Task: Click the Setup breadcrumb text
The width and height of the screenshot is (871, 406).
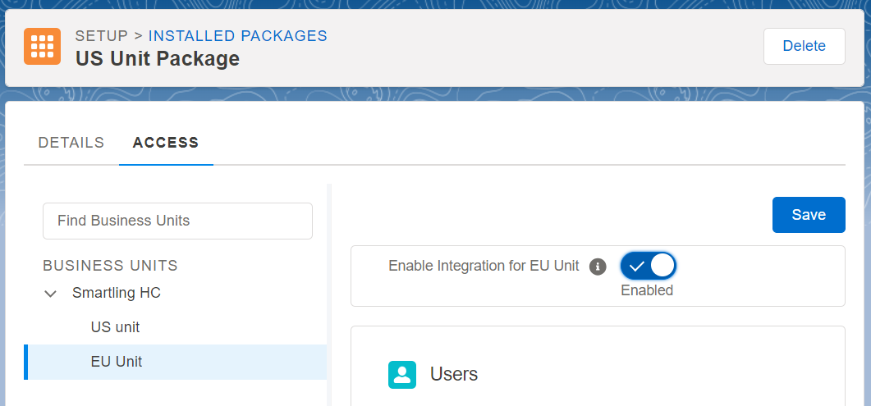Action: click(102, 36)
